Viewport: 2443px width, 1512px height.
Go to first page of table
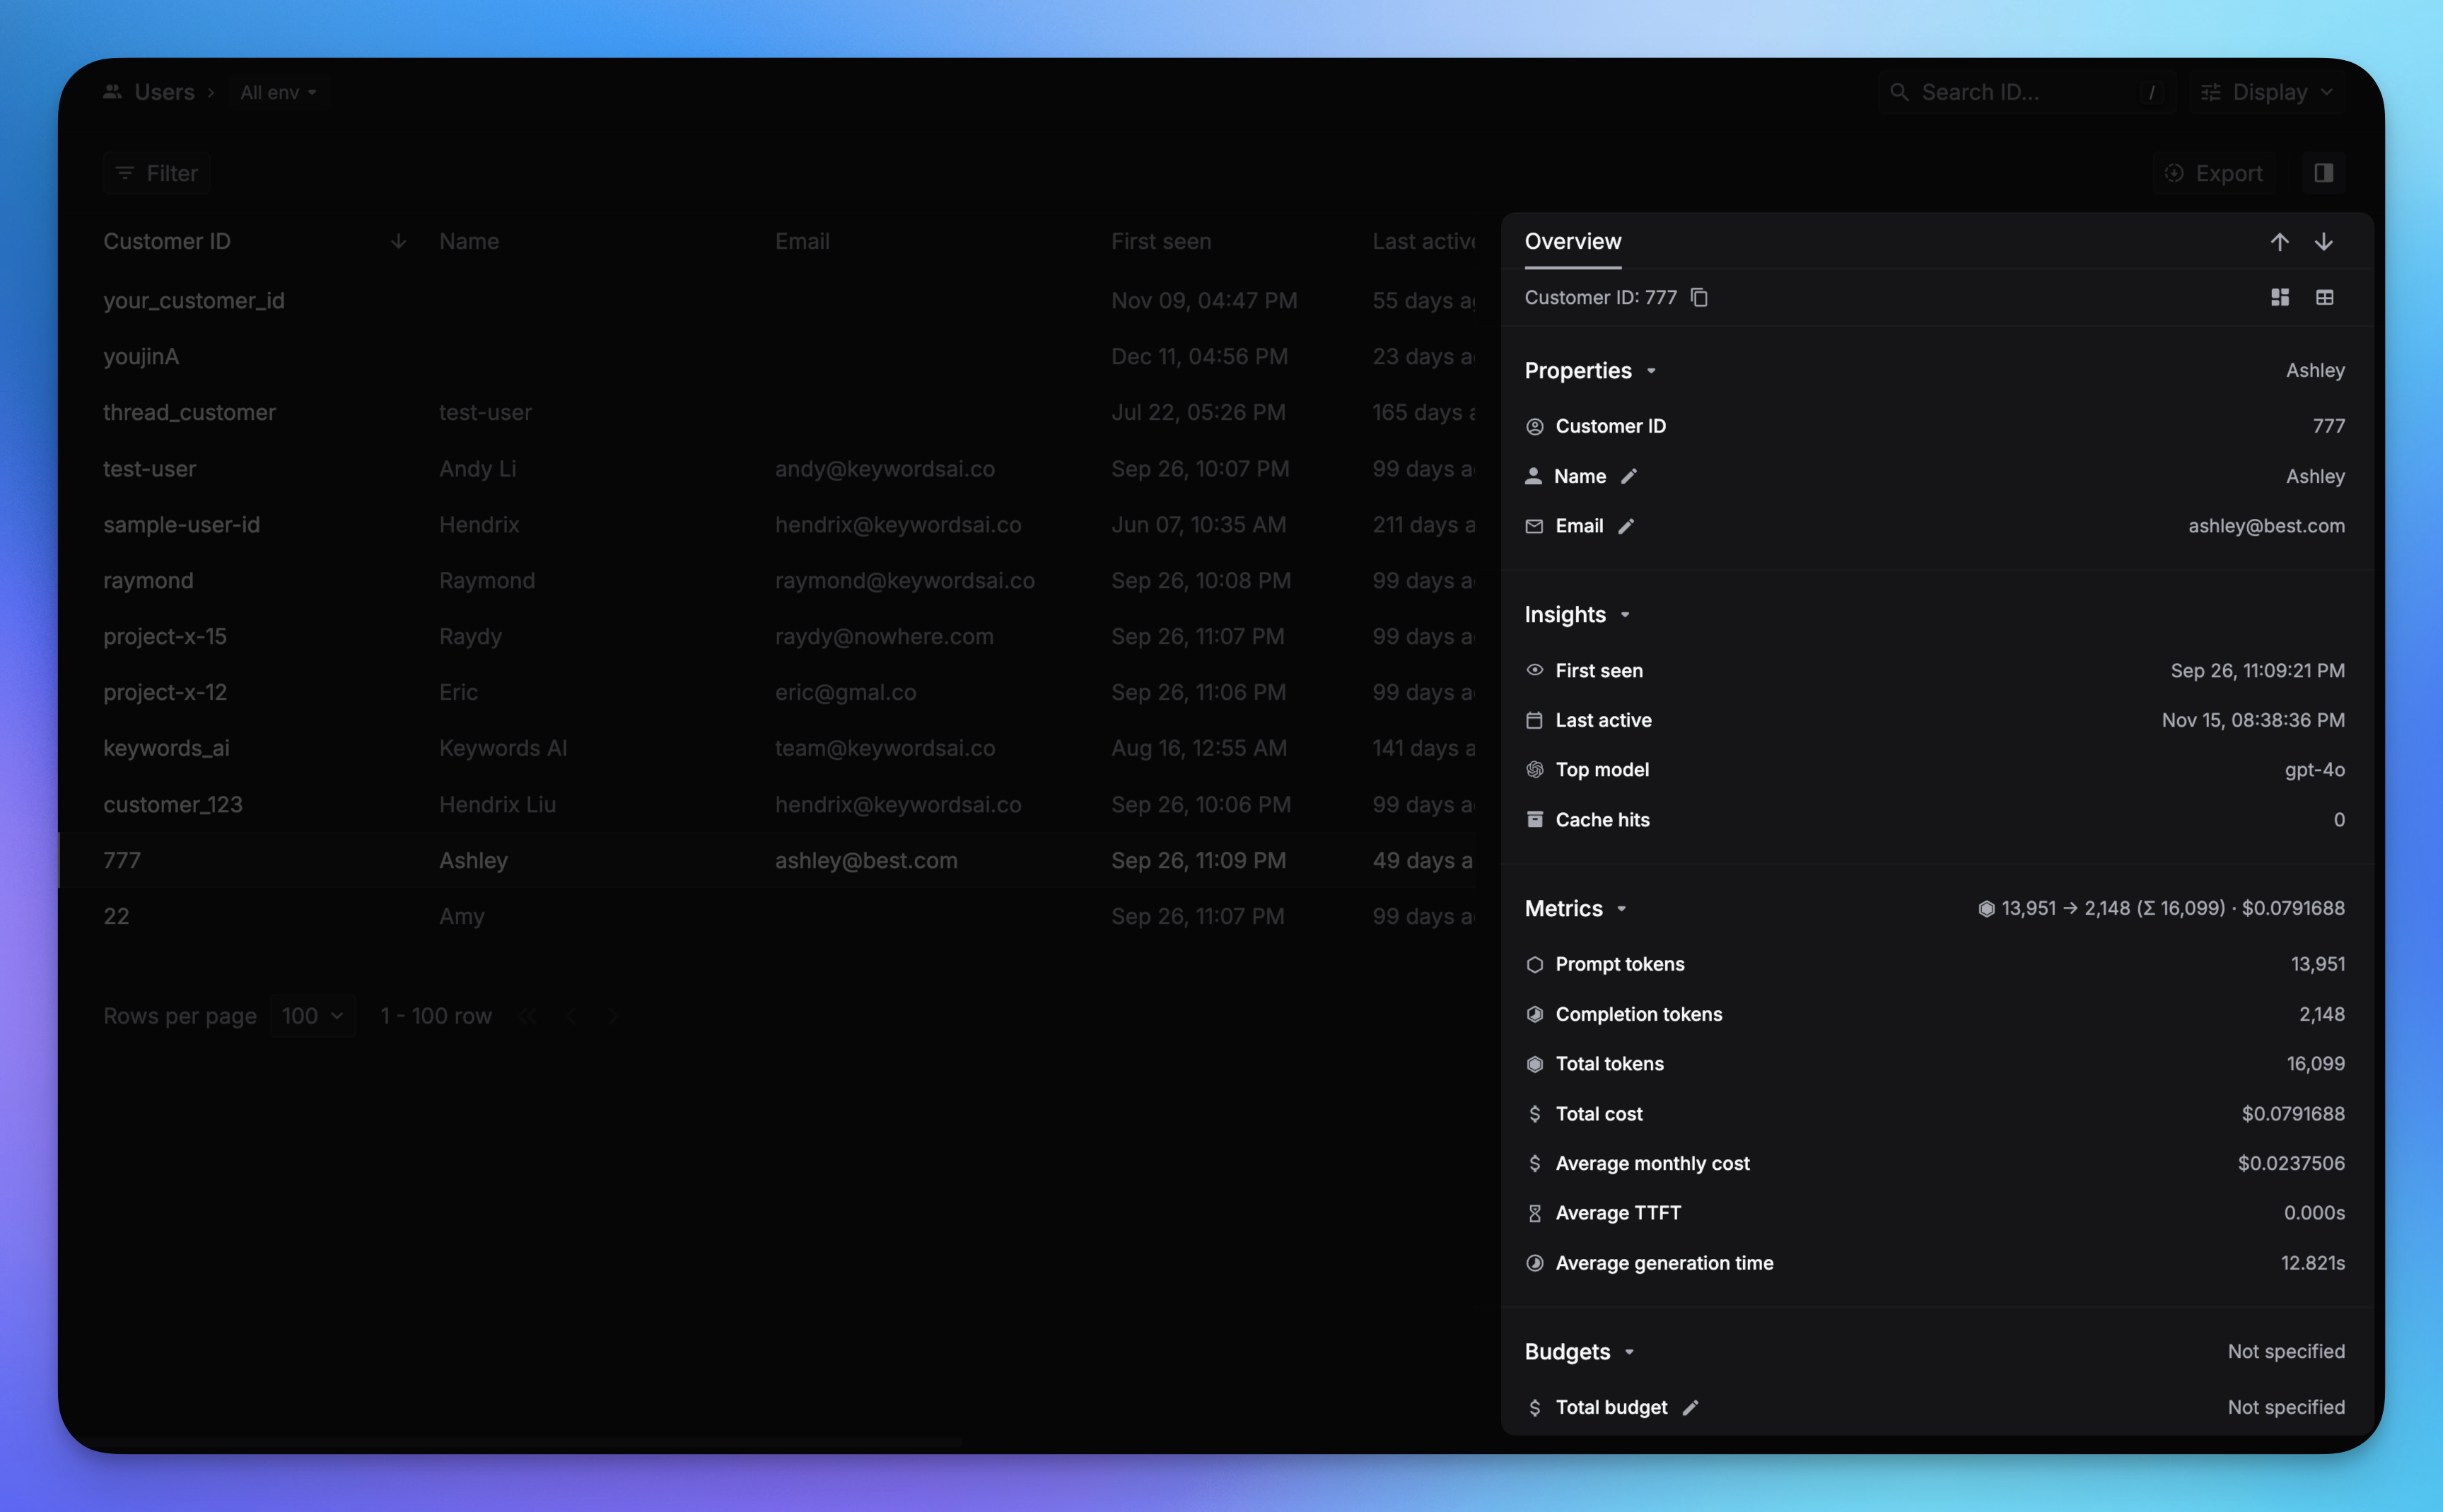527,1016
